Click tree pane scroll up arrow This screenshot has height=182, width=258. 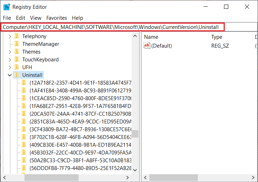coord(135,36)
